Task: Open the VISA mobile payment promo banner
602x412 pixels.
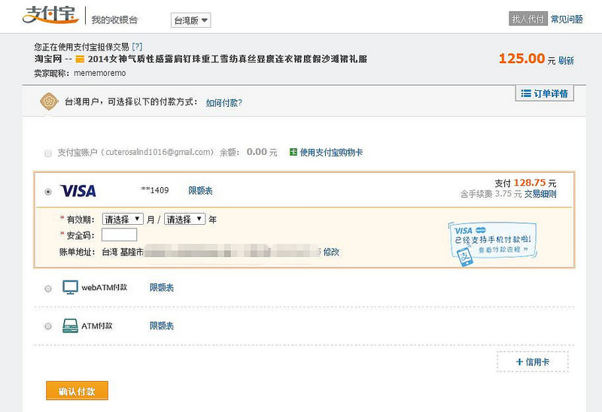Action: click(x=493, y=243)
